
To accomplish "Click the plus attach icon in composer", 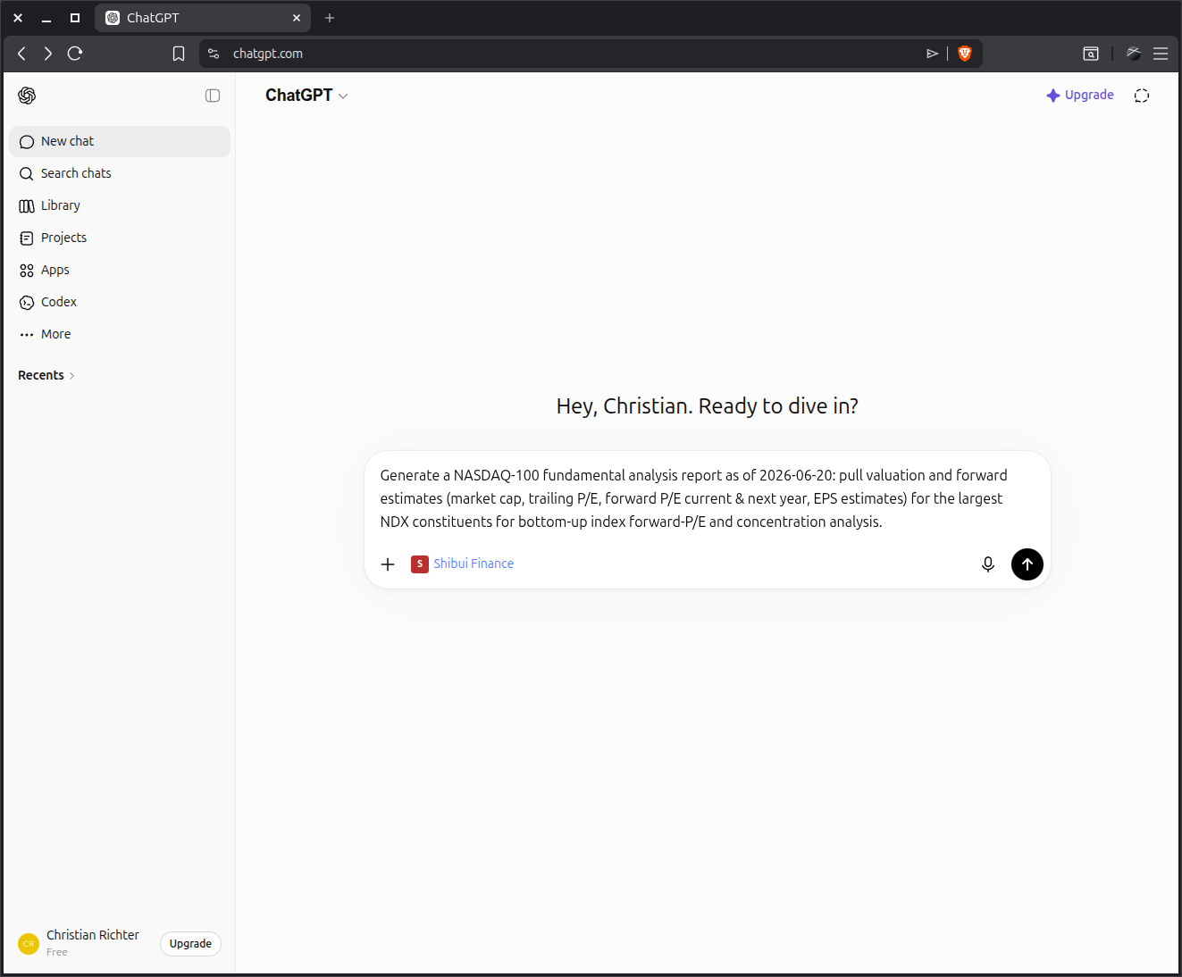I will coord(388,564).
